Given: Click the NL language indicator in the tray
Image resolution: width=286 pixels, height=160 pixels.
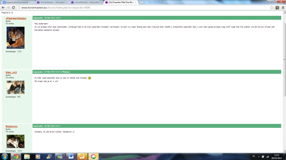Looking at the screenshot, I should click(x=254, y=156).
